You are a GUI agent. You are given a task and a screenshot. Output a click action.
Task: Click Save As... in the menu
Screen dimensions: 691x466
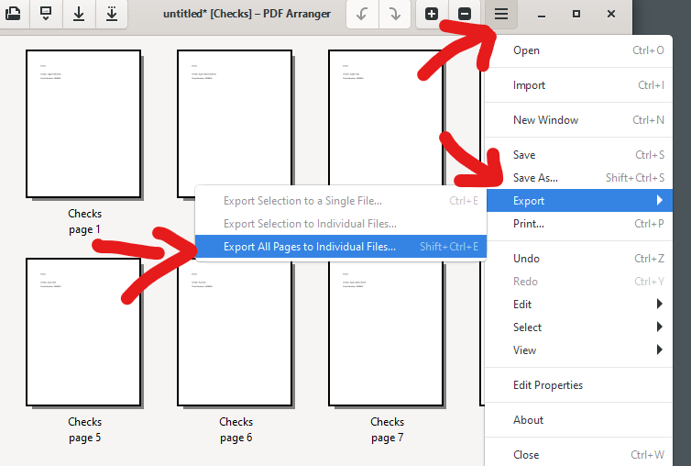(579, 178)
